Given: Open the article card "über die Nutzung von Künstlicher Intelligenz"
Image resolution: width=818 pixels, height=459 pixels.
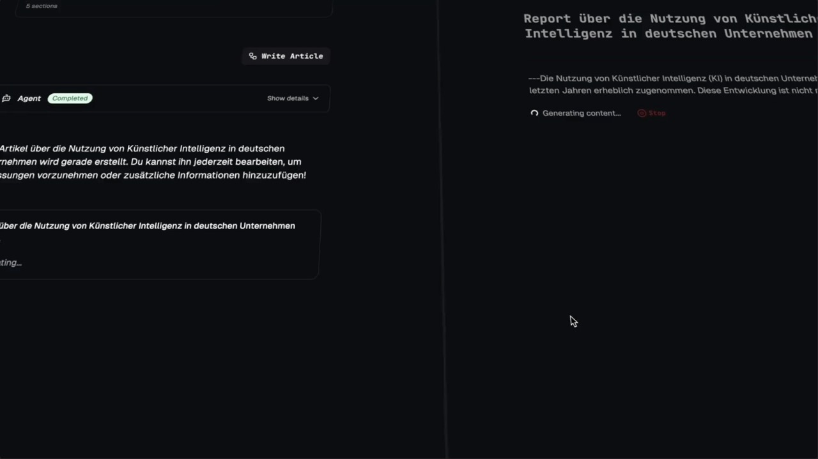Looking at the screenshot, I should pos(159,245).
